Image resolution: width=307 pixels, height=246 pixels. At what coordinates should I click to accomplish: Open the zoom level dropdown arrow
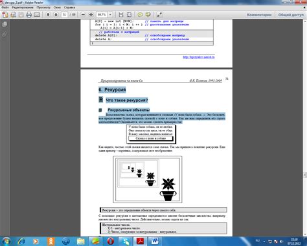pyautogui.click(x=110, y=15)
